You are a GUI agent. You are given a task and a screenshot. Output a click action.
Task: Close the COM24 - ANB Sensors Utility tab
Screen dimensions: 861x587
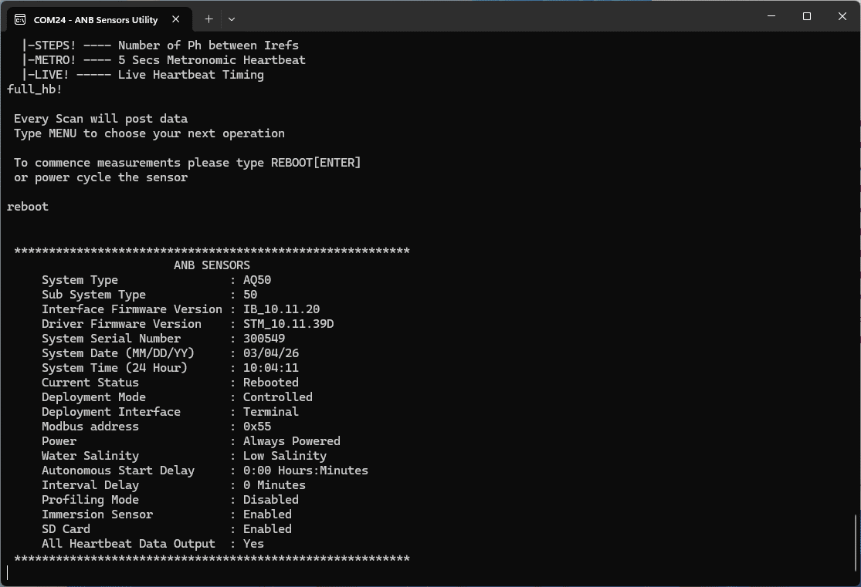coord(175,19)
